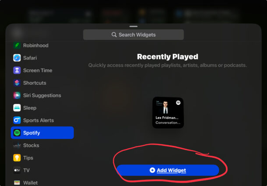Image resolution: width=267 pixels, height=186 pixels.
Task: Tap the Siri Suggestions orb icon
Action: tap(17, 95)
